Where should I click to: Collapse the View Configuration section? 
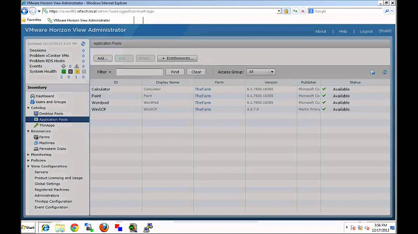click(x=28, y=166)
